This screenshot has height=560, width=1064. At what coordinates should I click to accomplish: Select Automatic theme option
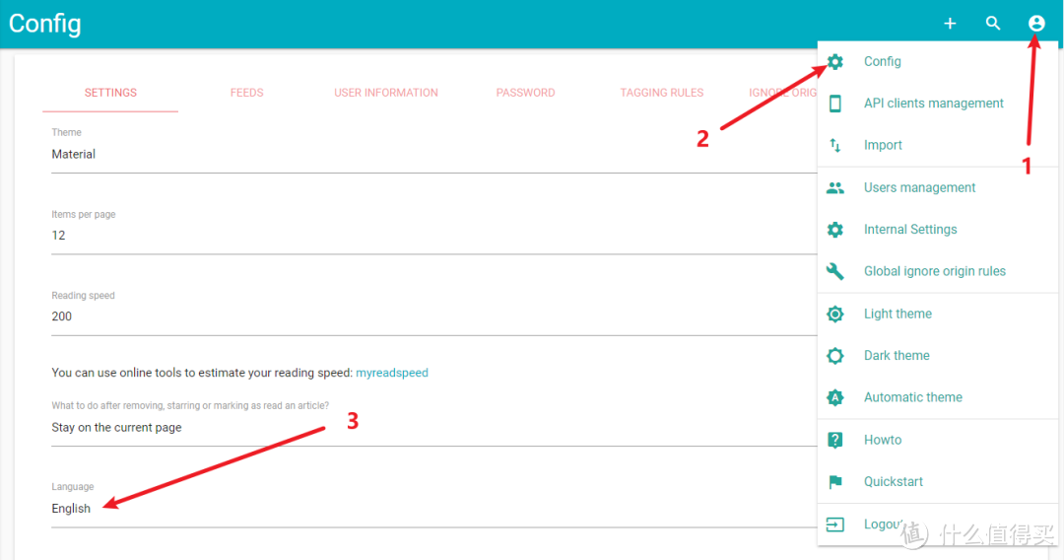click(912, 397)
